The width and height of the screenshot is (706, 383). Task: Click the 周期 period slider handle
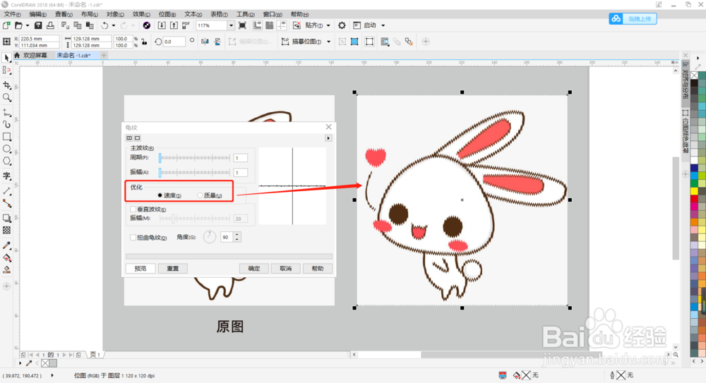(160, 158)
